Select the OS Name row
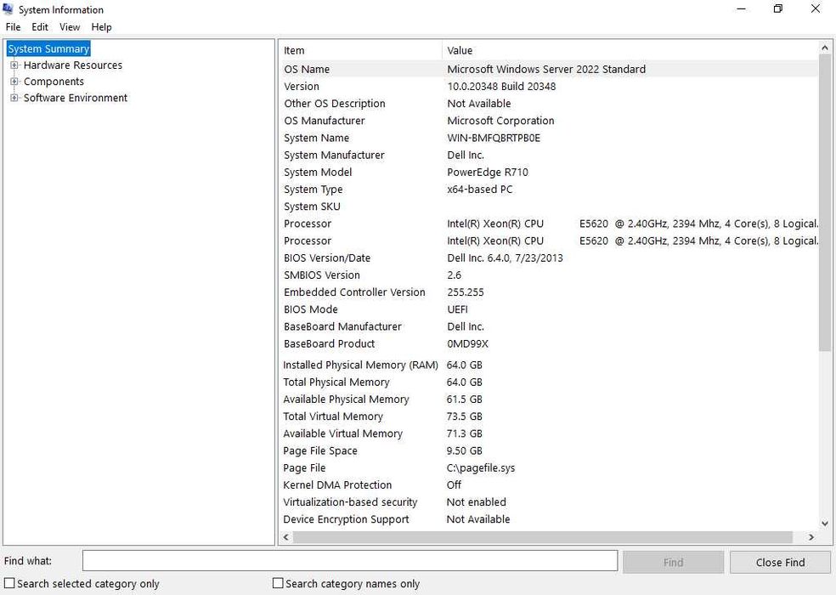The image size is (836, 595). click(549, 69)
